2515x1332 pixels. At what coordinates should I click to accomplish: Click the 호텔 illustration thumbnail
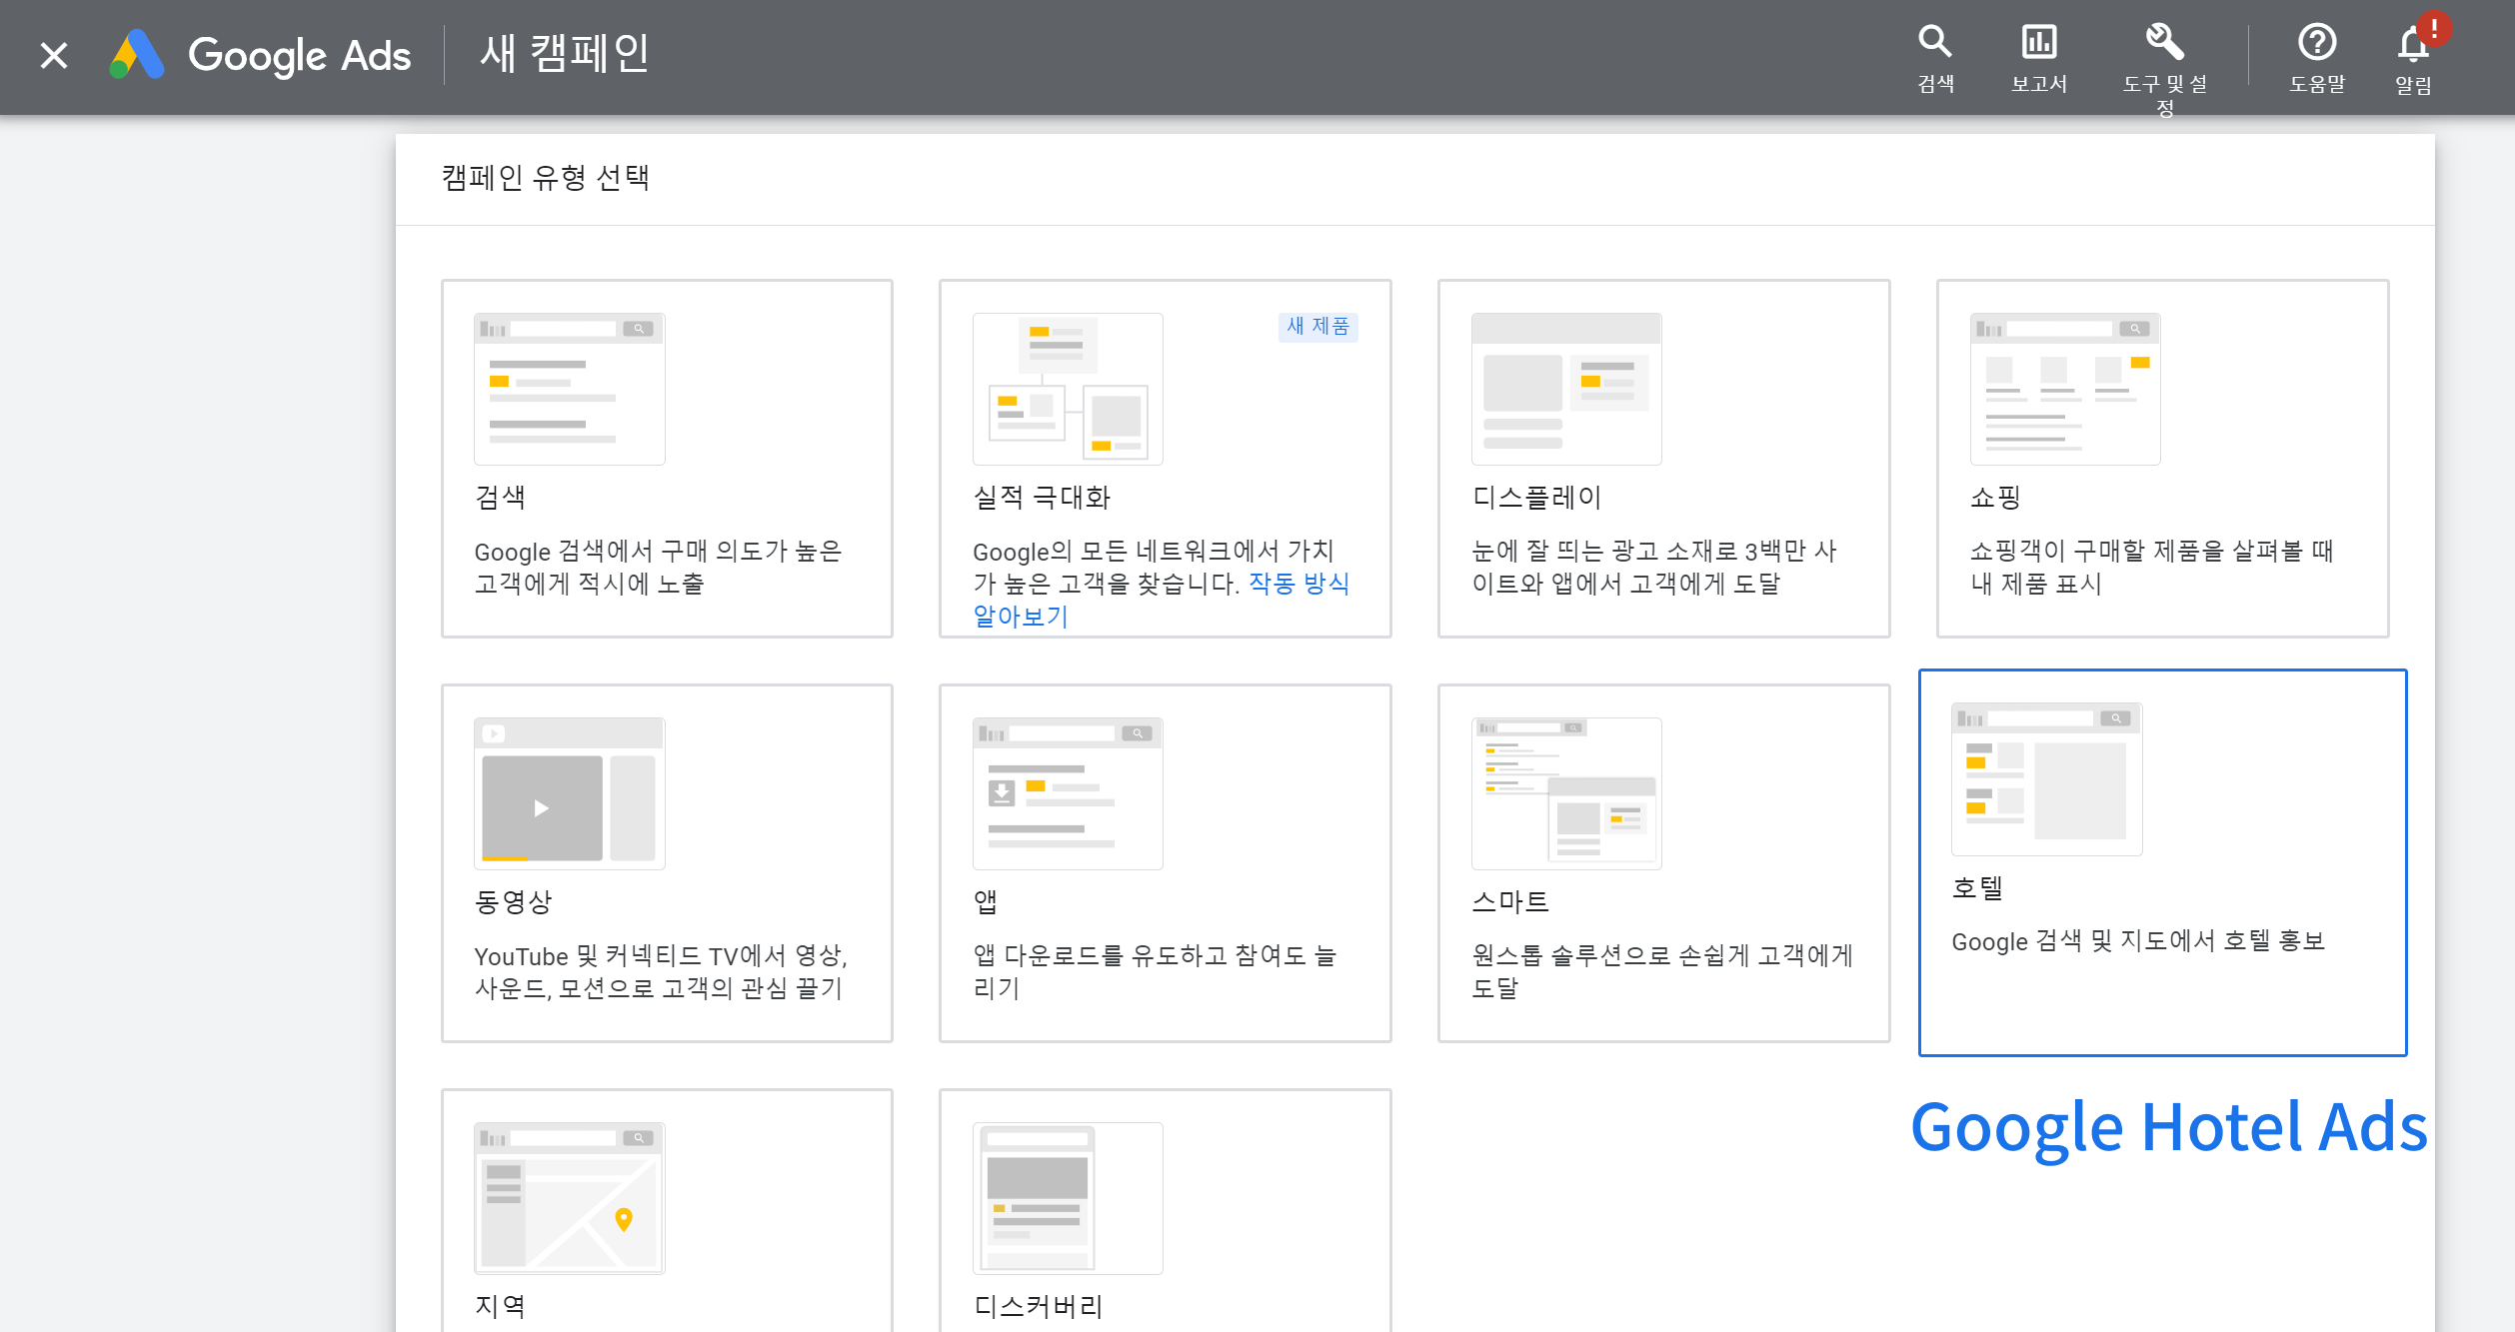tap(2046, 779)
